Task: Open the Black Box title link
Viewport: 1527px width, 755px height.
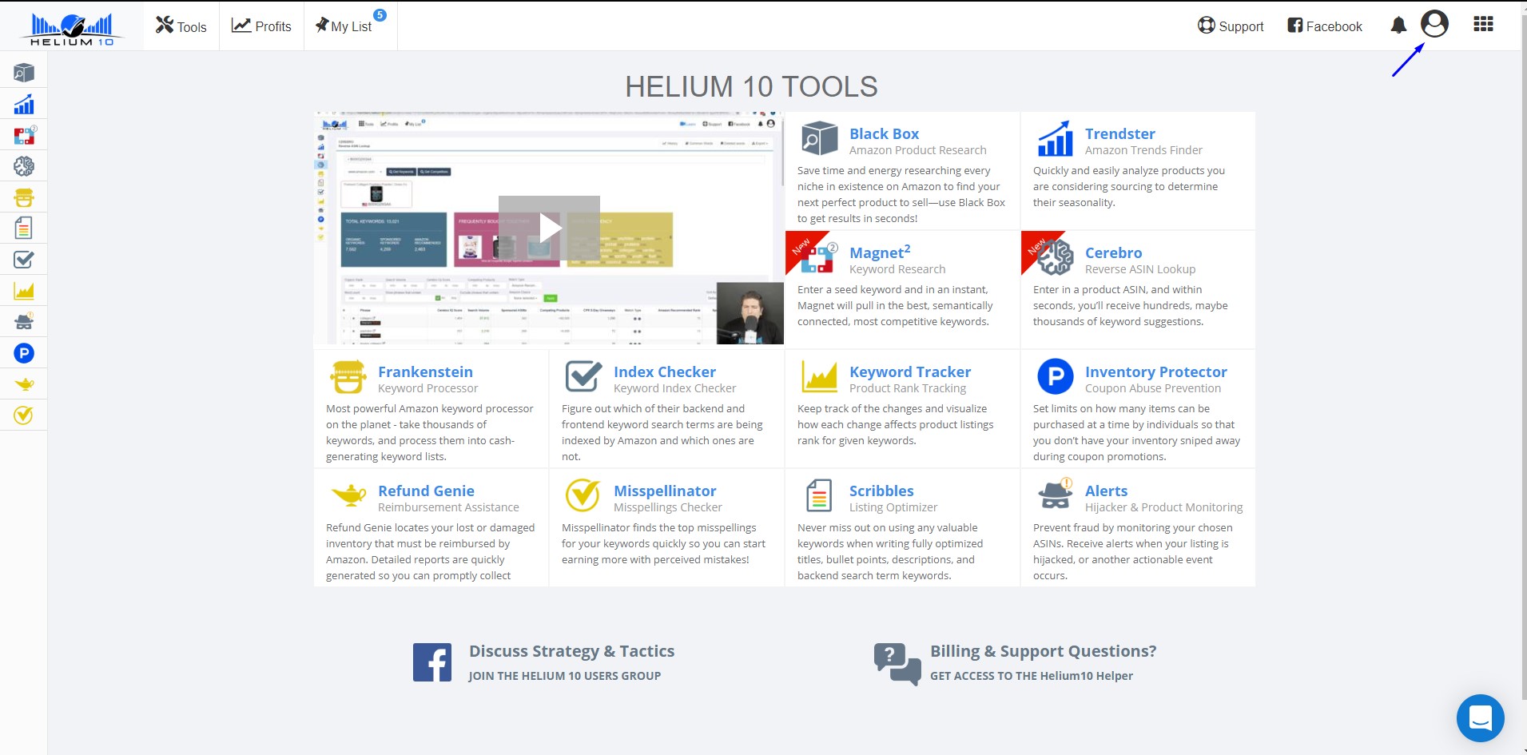Action: (884, 133)
